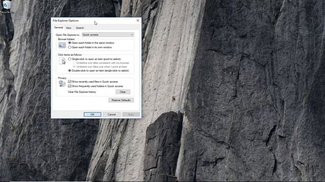
Task: Select 'Open each folder in its own window'
Action: (x=90, y=47)
